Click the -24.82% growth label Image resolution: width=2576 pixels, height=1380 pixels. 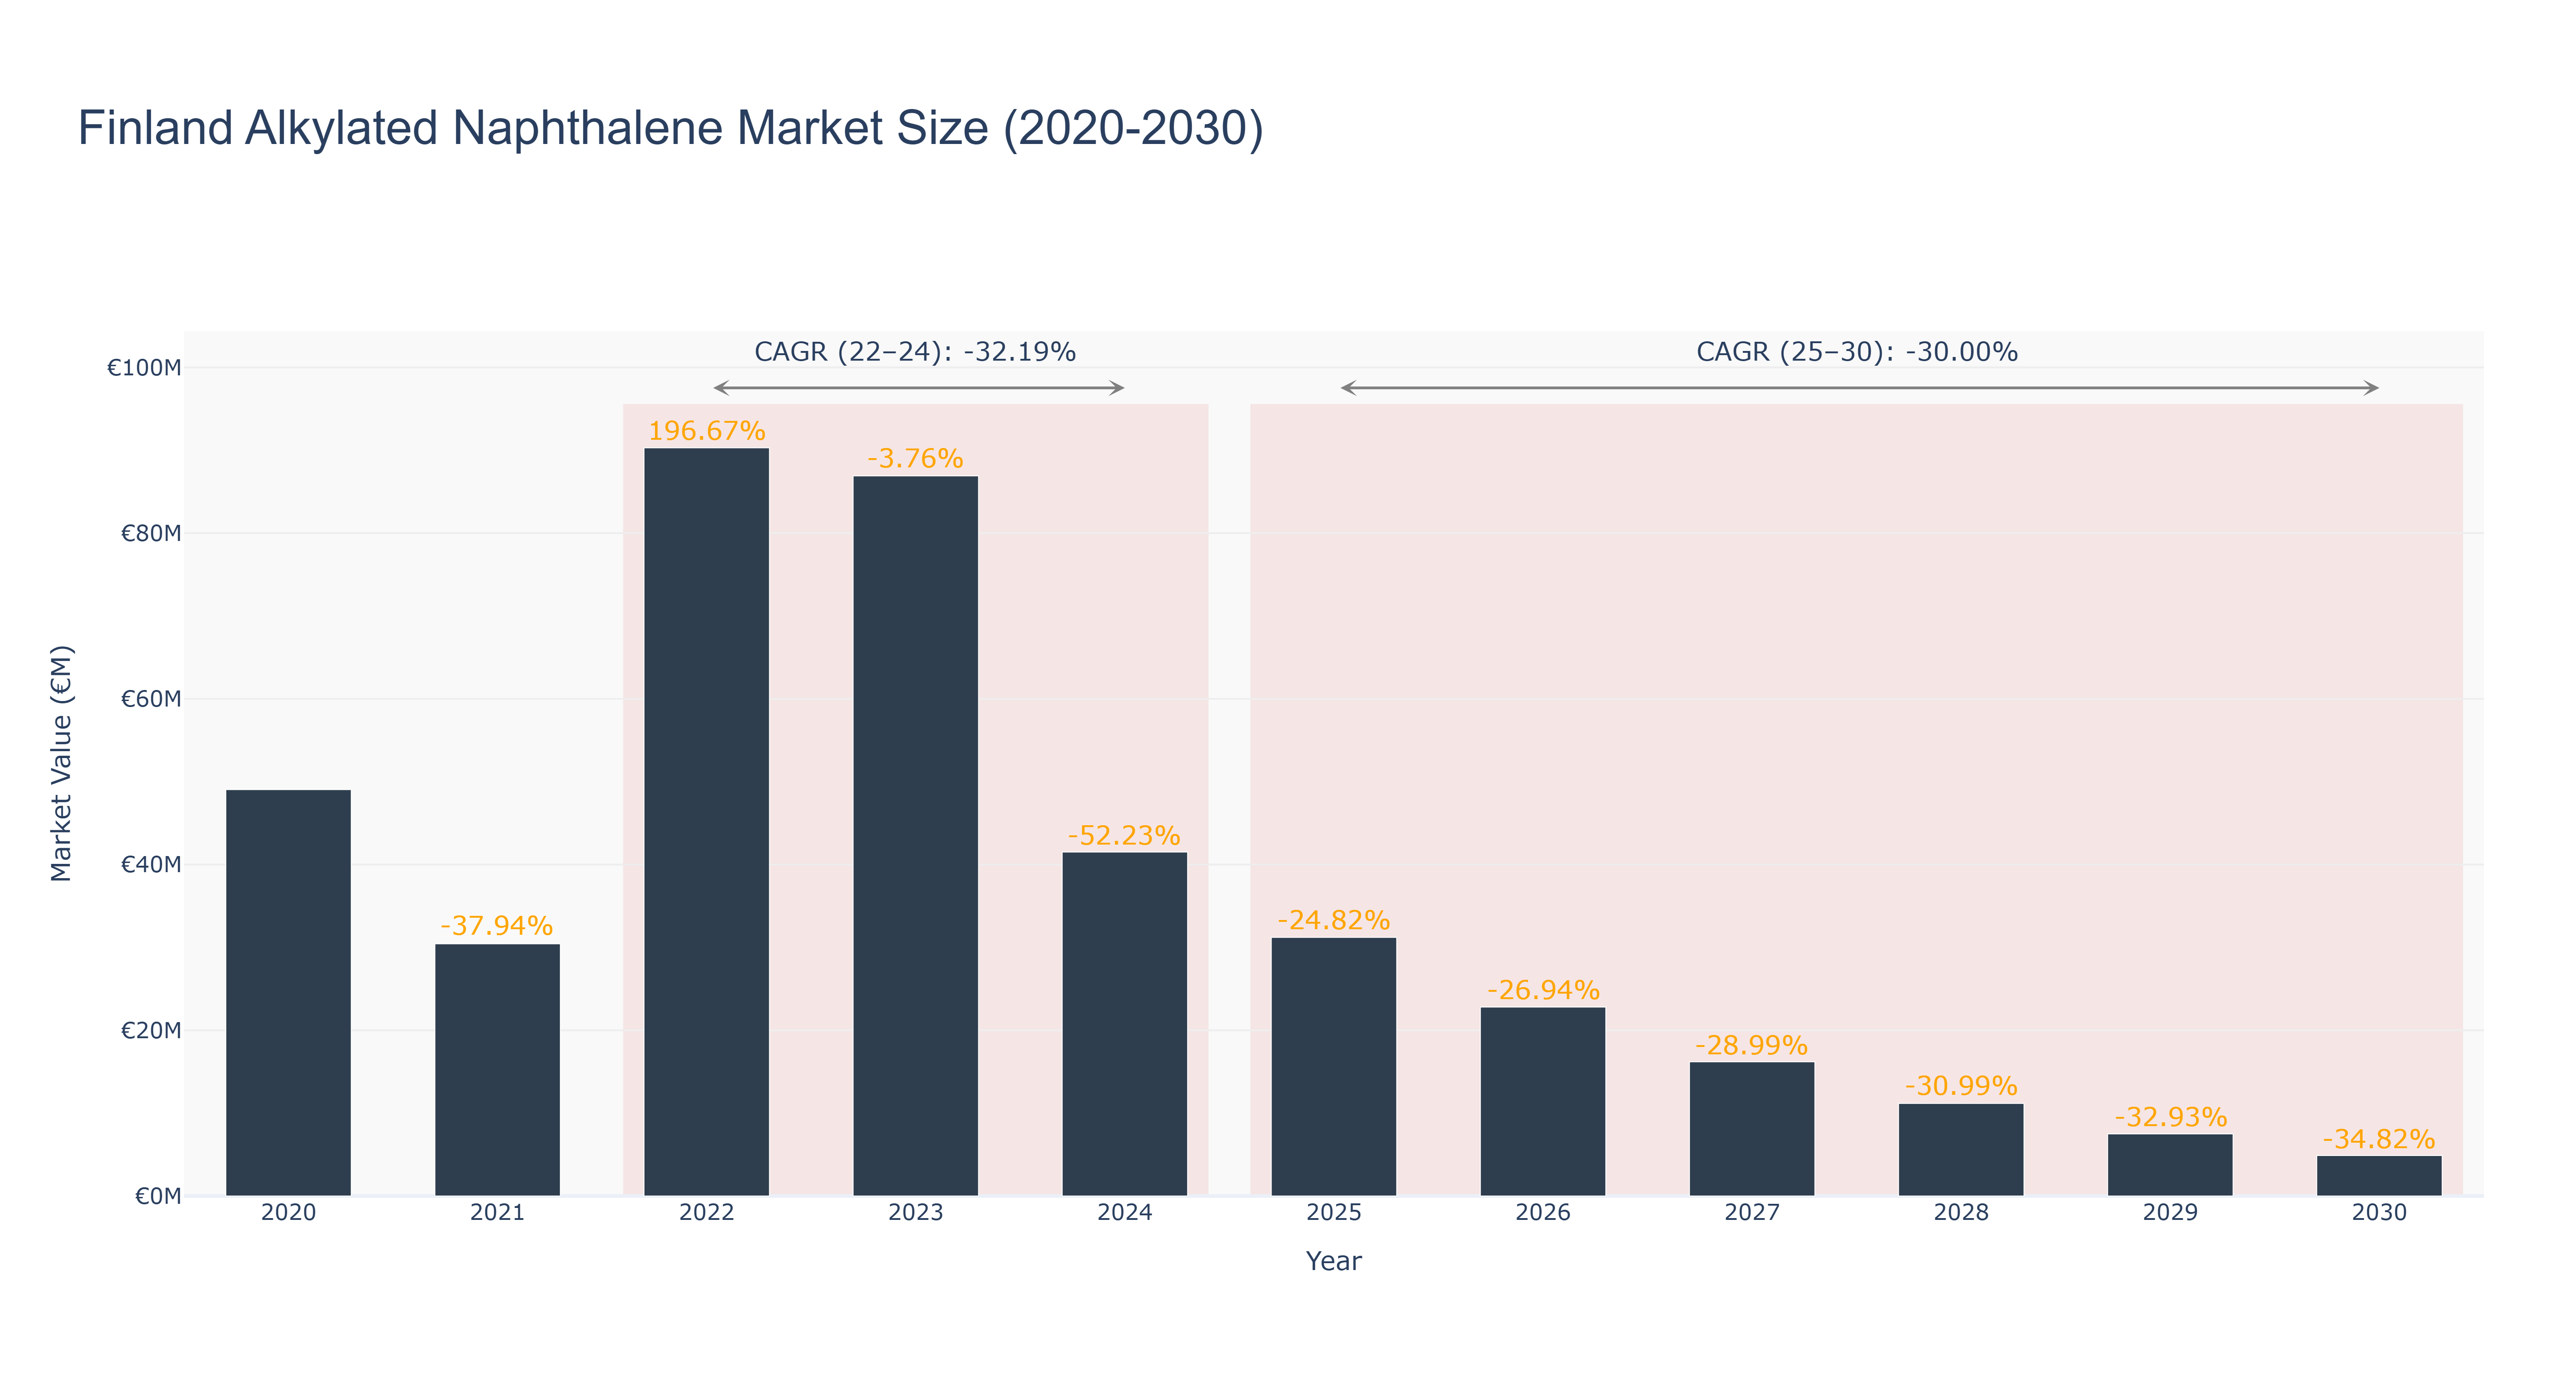click(x=1333, y=921)
